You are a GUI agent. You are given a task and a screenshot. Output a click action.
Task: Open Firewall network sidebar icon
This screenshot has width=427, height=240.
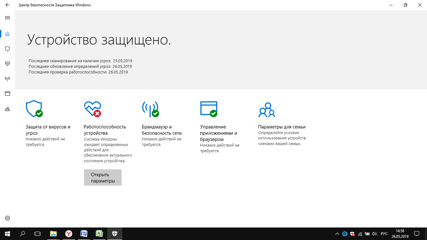[7, 79]
